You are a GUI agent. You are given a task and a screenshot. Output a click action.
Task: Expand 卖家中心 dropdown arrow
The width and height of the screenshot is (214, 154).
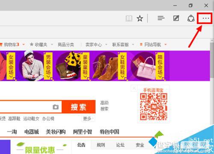coord(106,44)
